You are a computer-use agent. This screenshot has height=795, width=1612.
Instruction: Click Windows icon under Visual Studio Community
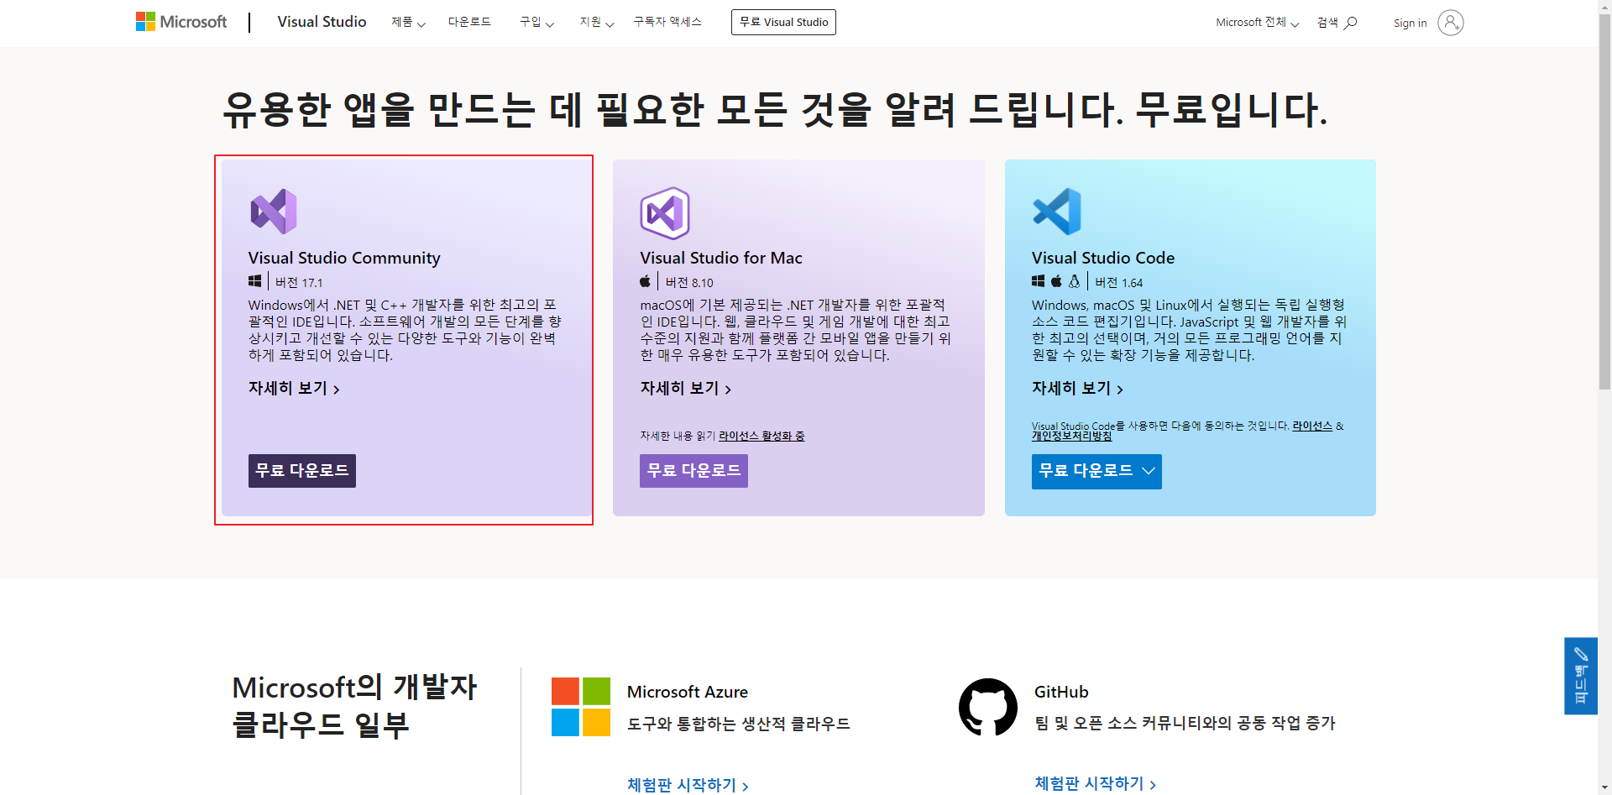coord(254,281)
